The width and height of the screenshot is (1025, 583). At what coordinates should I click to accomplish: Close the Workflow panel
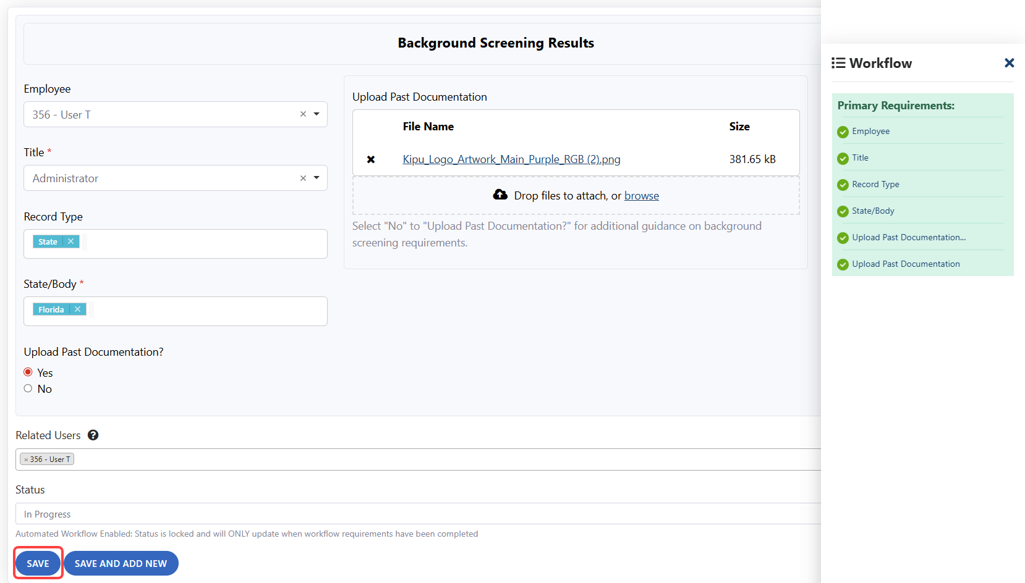click(x=1009, y=63)
